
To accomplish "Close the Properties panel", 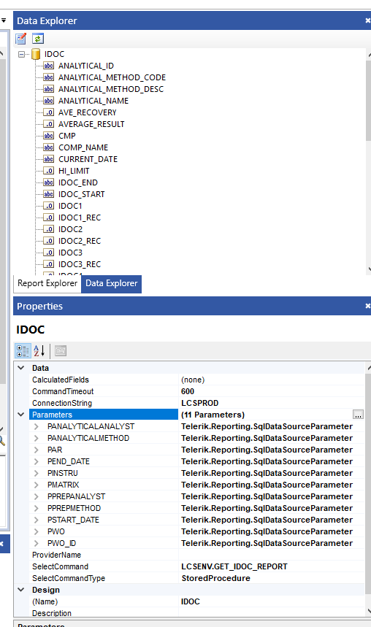I will click(x=367, y=306).
